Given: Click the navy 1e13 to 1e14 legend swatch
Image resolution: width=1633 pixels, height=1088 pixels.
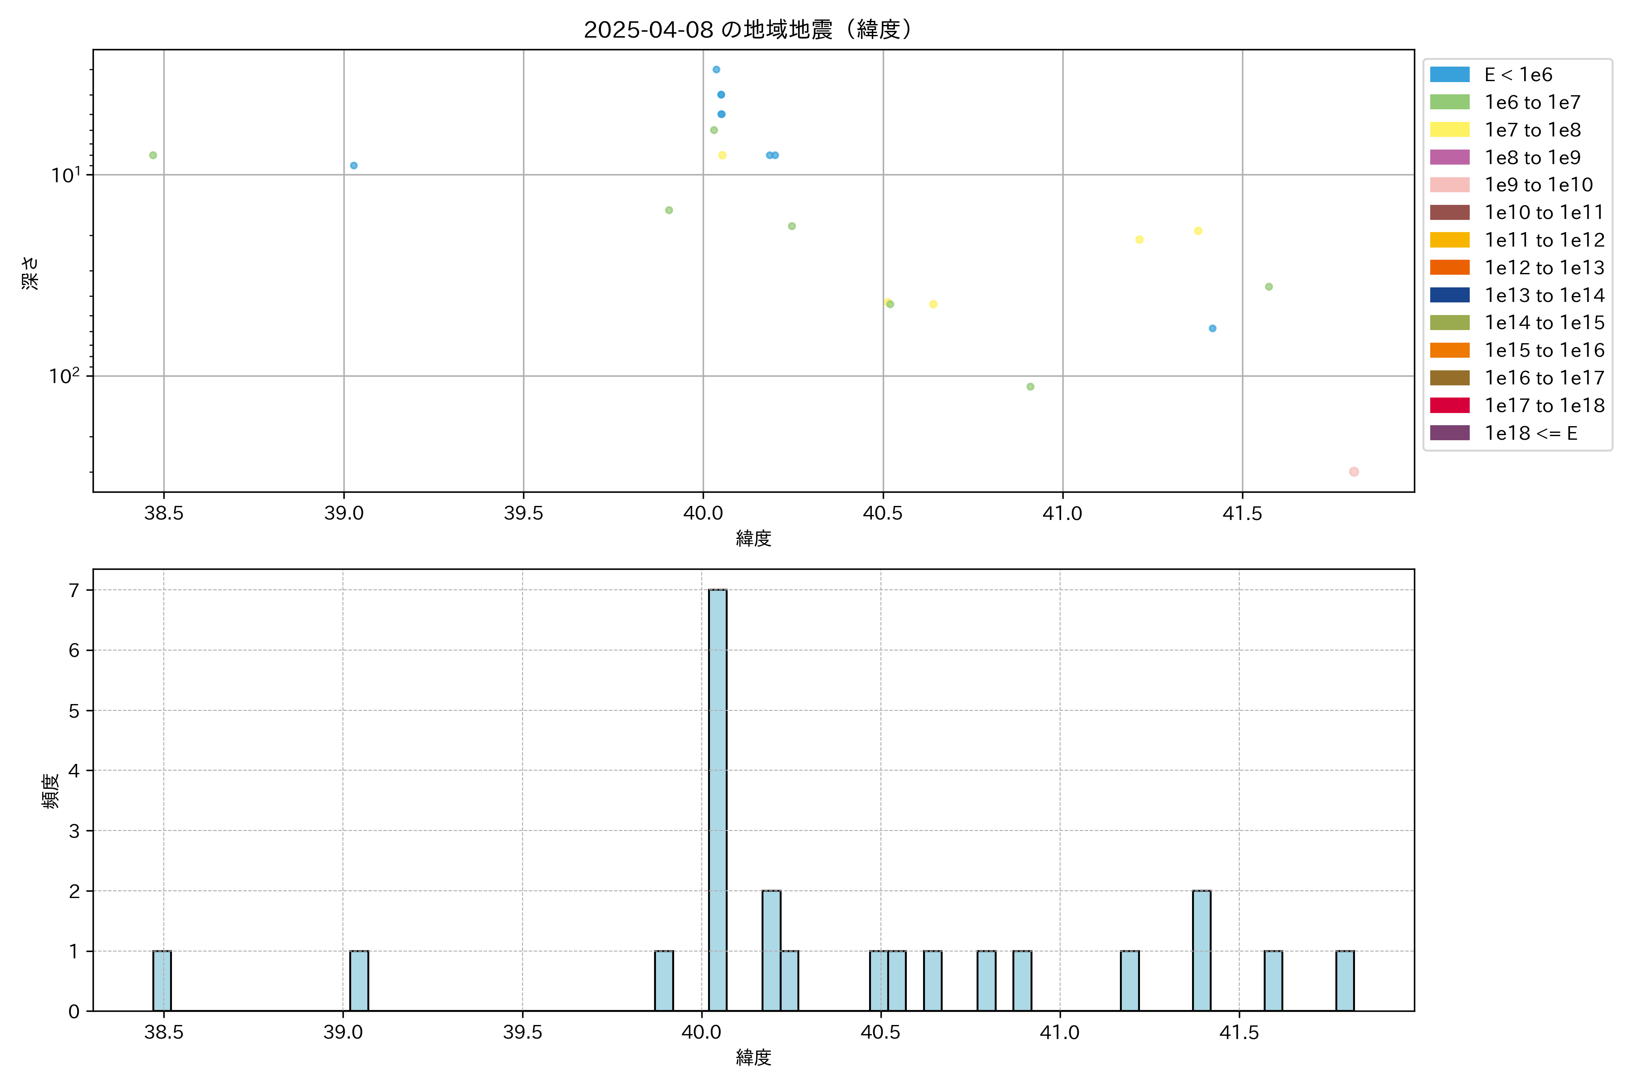Looking at the screenshot, I should 1449,295.
